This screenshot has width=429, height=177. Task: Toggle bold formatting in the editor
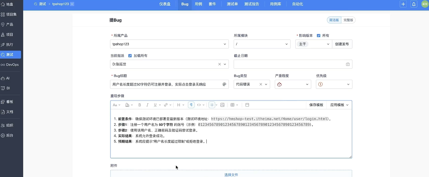coord(140,105)
